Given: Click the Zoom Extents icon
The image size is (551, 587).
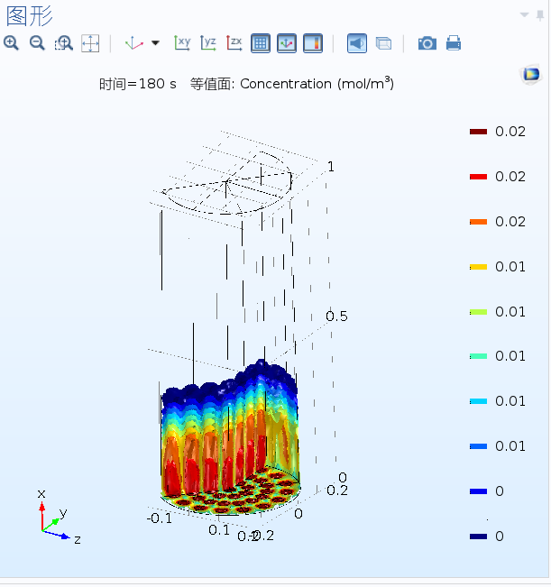Looking at the screenshot, I should click(x=90, y=43).
